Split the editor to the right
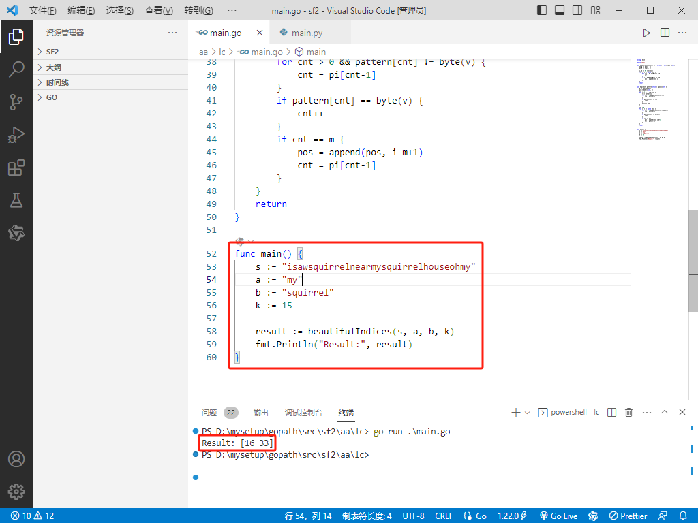The image size is (698, 523). [x=665, y=33]
